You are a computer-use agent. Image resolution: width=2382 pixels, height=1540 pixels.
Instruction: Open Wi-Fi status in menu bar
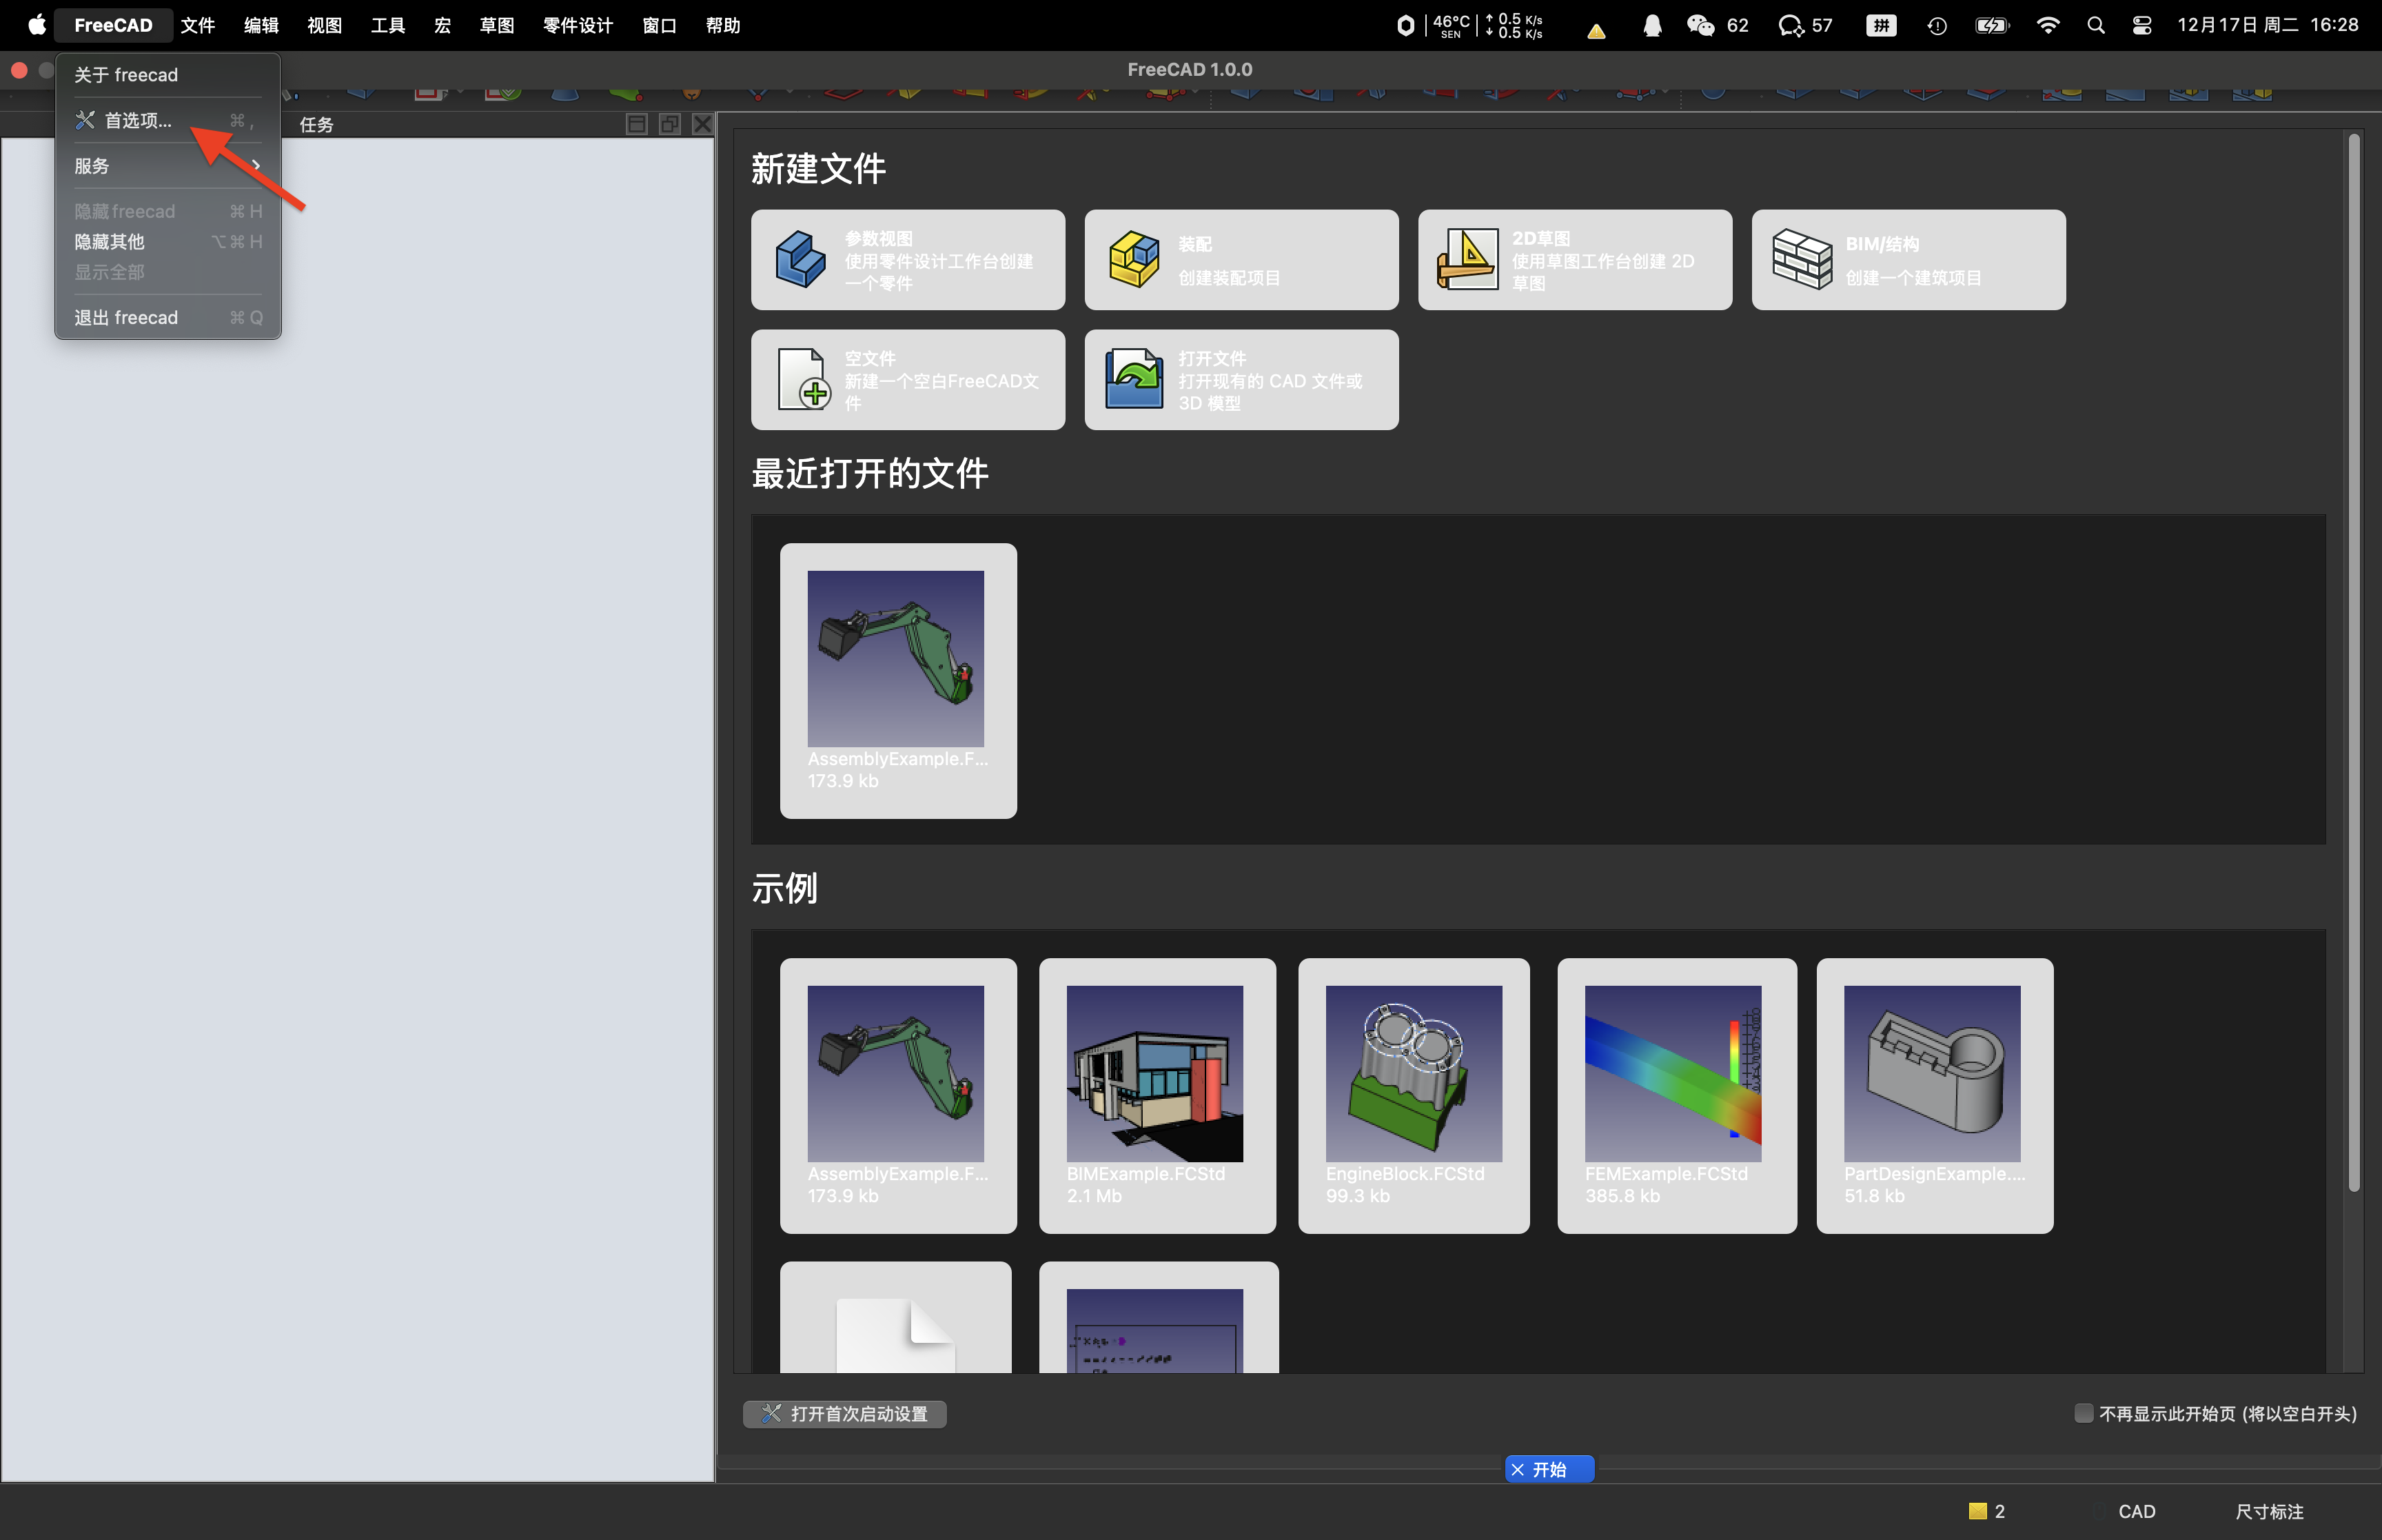(x=2047, y=25)
